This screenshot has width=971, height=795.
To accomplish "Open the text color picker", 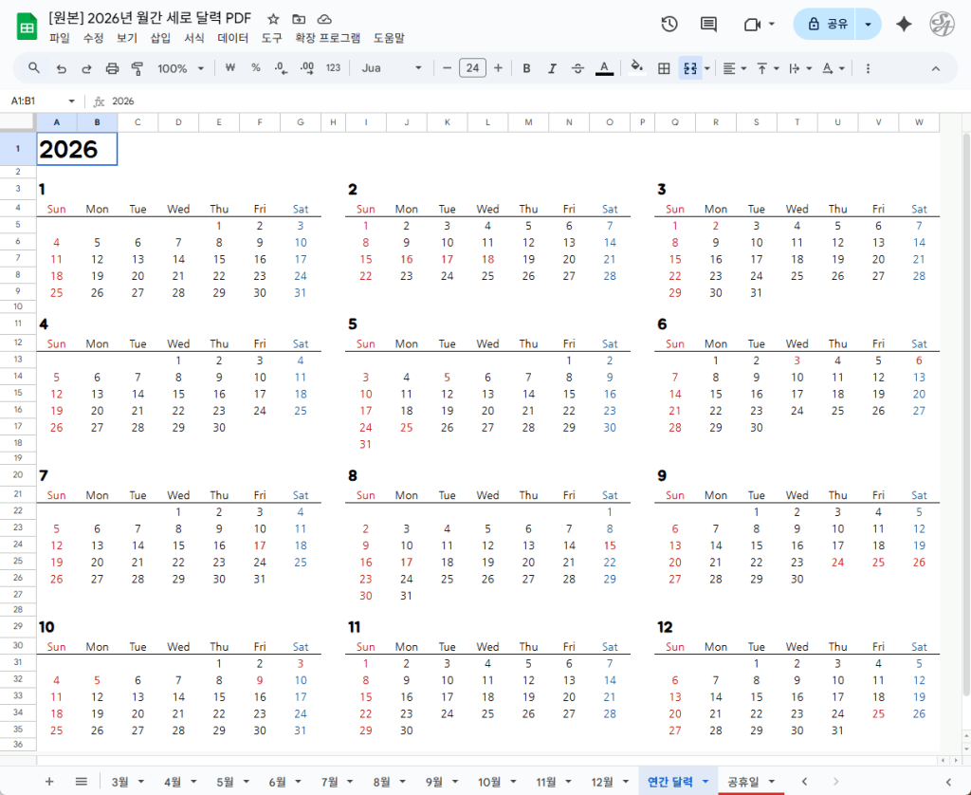I will point(603,68).
